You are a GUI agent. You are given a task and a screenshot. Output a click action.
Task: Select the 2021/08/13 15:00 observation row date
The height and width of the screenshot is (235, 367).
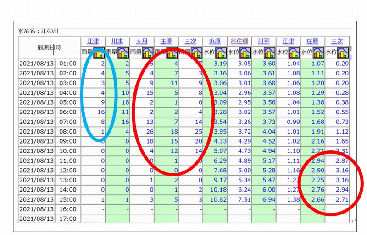[x=36, y=200]
